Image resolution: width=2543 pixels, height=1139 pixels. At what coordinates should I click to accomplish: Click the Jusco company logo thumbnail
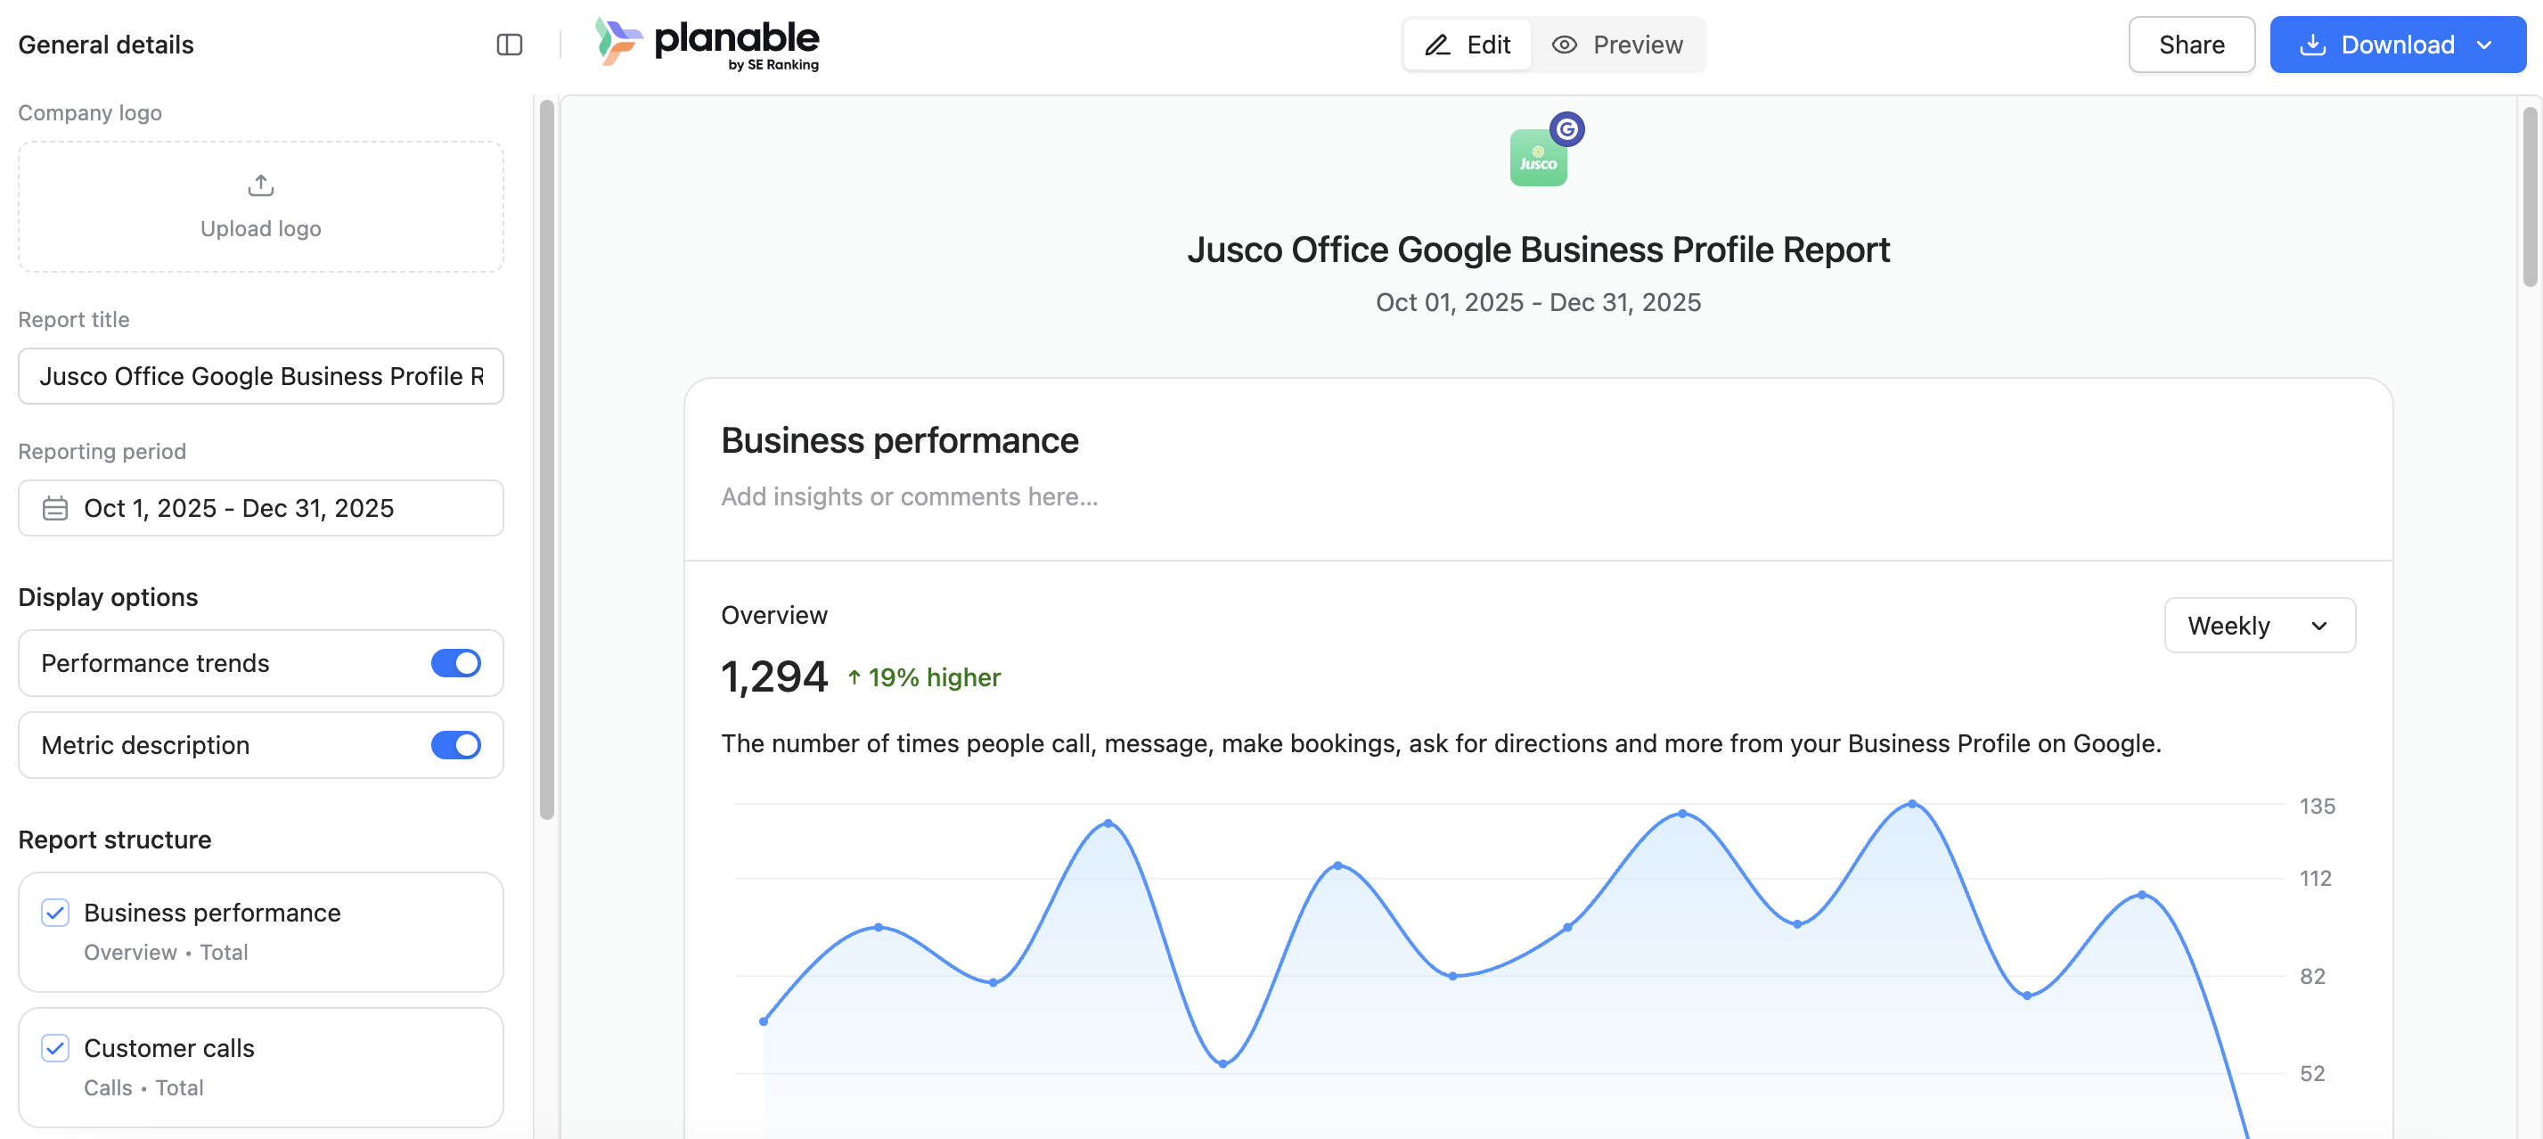tap(1538, 158)
